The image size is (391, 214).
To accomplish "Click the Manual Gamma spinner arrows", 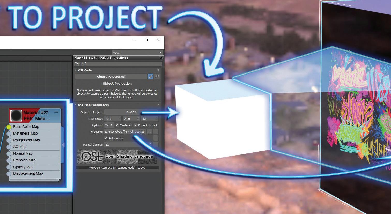I will pos(151,145).
